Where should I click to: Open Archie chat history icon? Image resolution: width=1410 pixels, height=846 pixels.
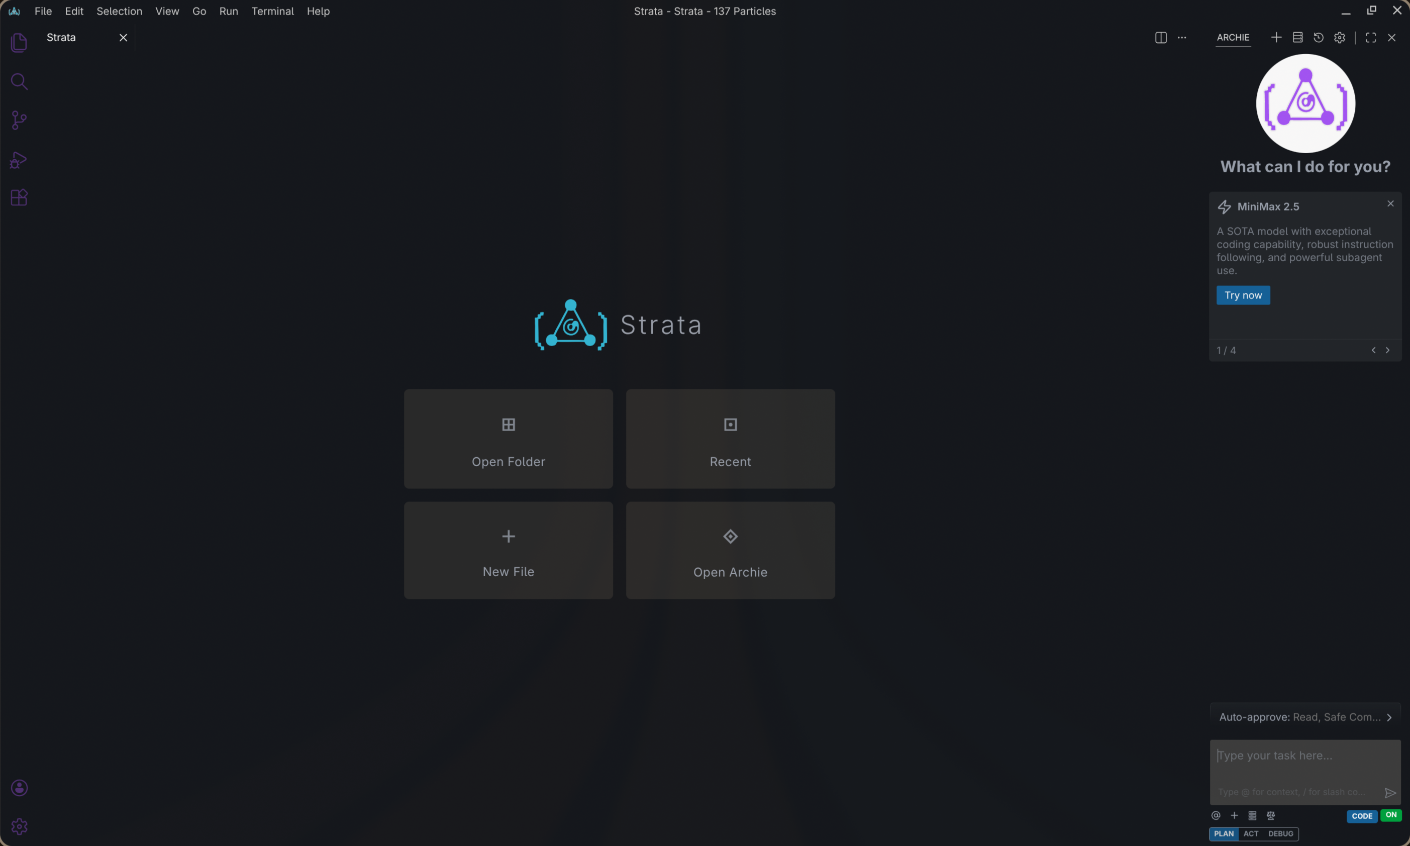(x=1318, y=37)
